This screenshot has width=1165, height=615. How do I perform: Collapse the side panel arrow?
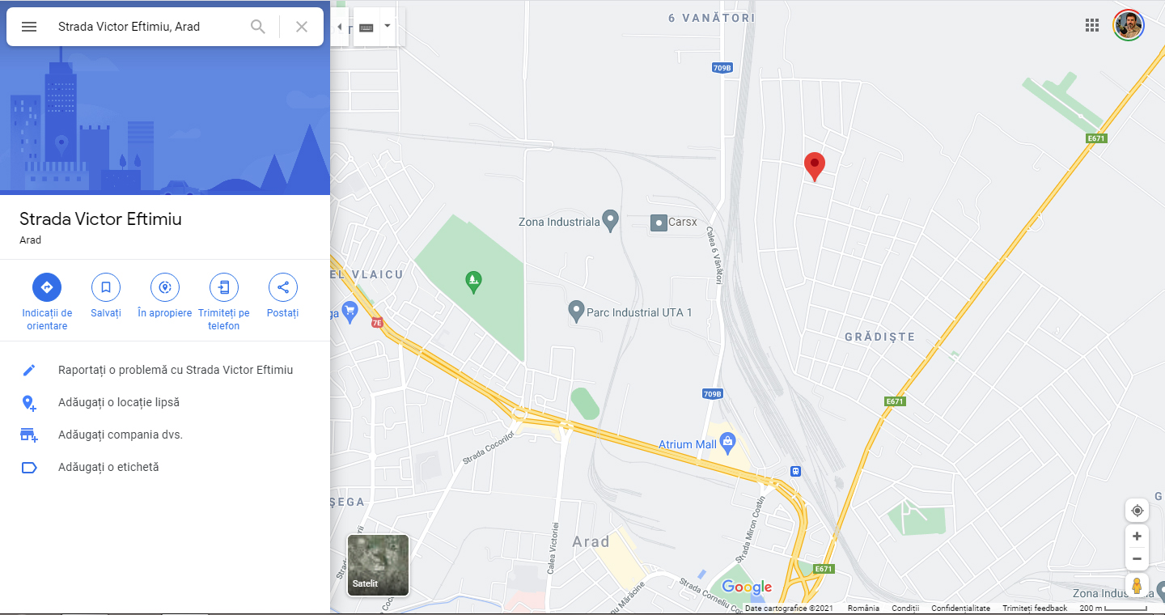[340, 27]
